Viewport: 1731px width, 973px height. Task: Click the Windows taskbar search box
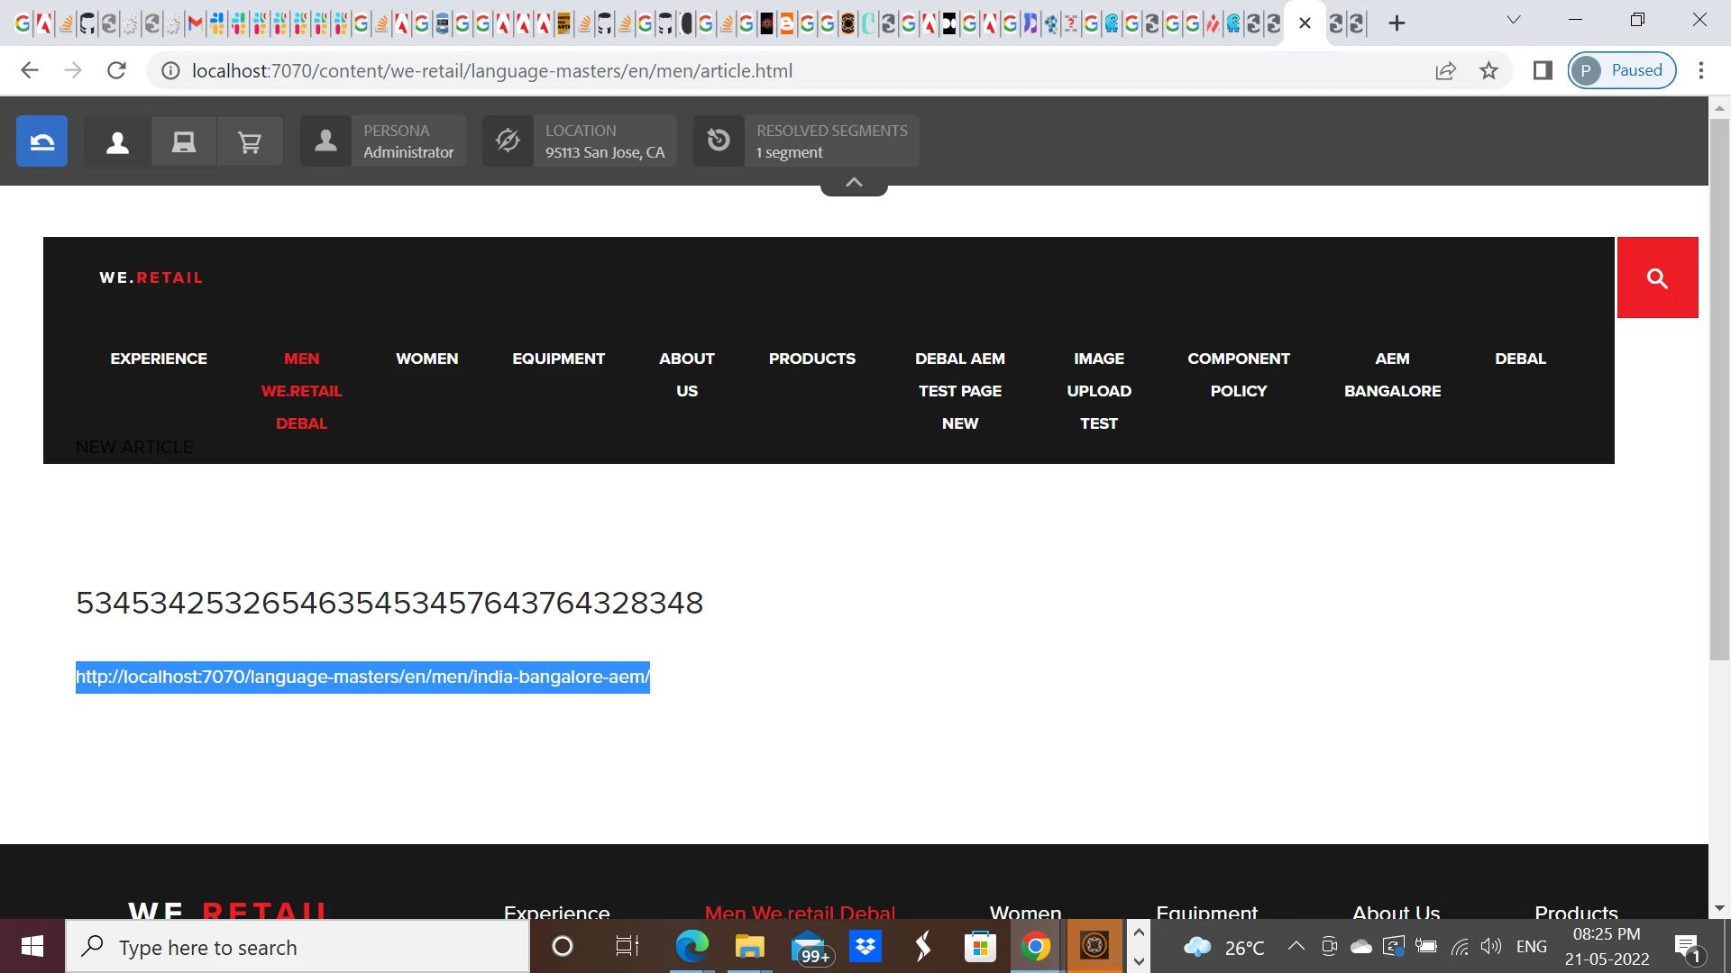coord(298,947)
